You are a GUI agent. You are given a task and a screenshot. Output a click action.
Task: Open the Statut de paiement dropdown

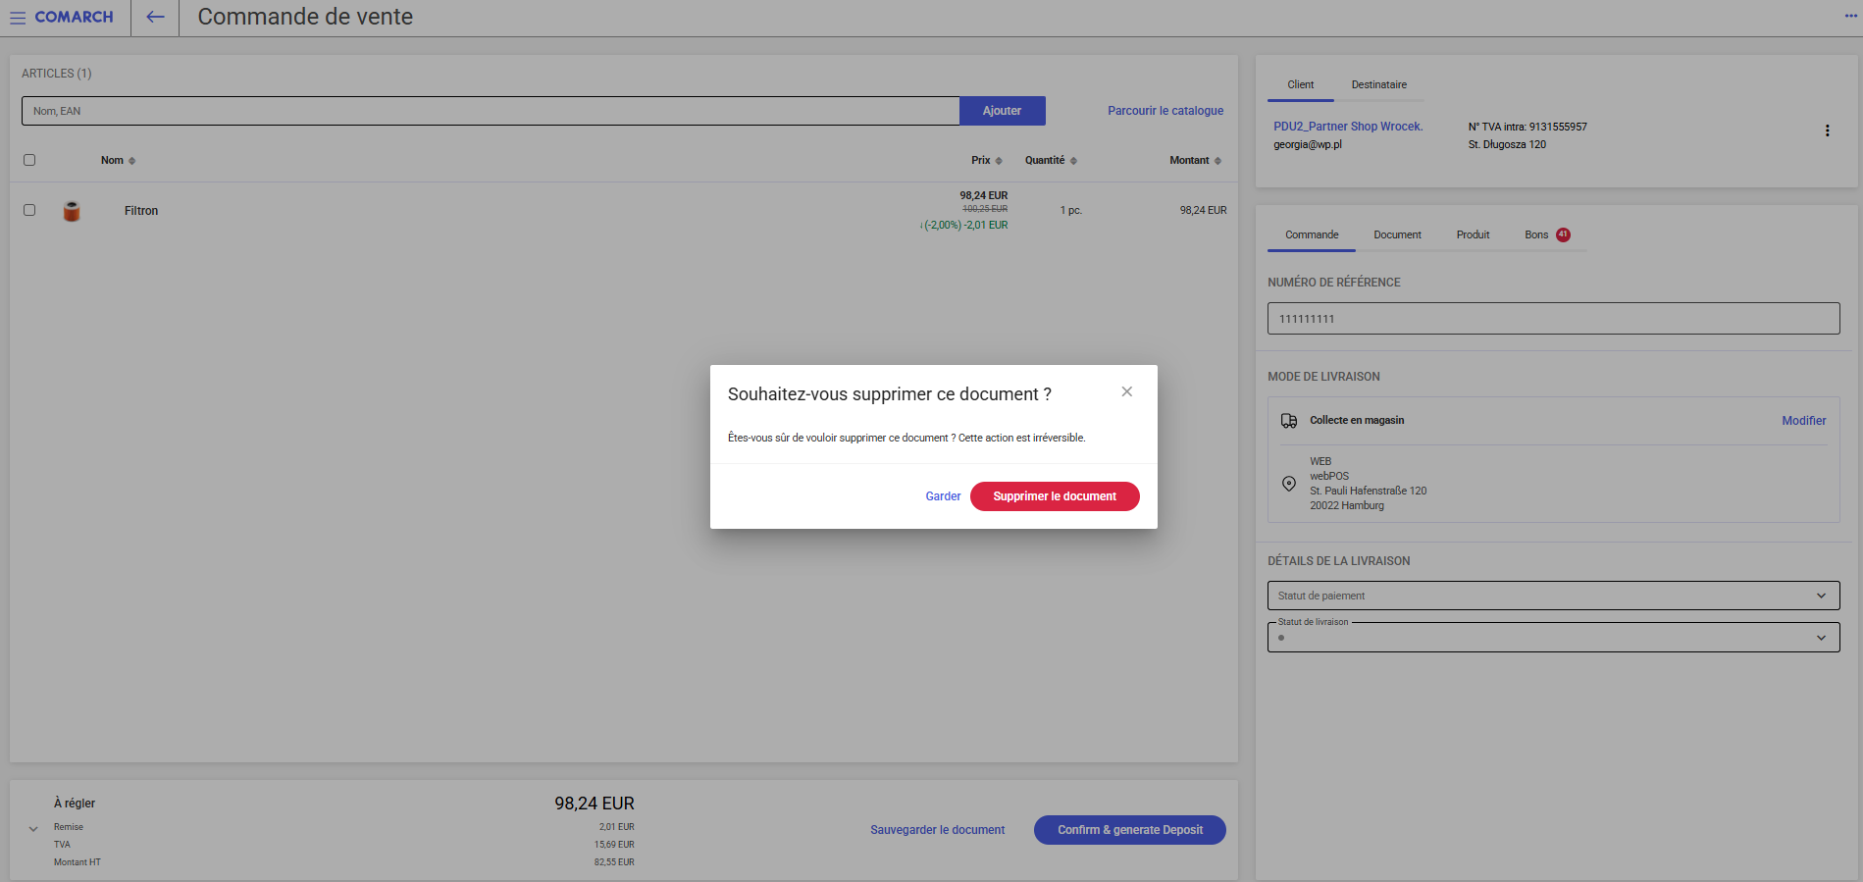[1552, 596]
